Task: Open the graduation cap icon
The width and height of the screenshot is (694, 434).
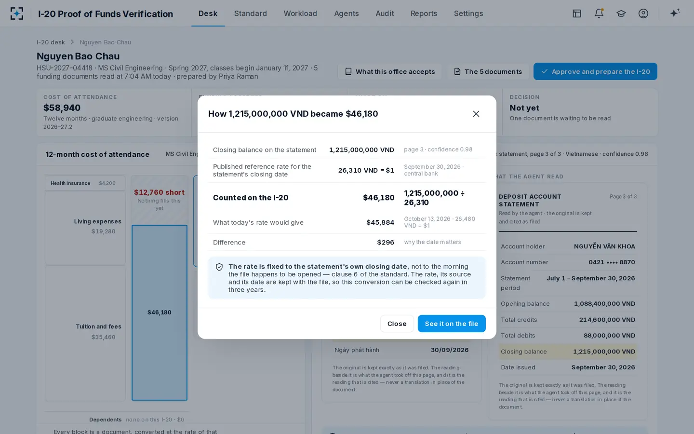Action: (621, 14)
